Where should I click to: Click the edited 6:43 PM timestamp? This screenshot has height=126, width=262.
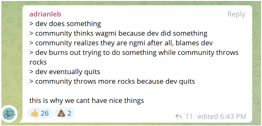point(222,116)
